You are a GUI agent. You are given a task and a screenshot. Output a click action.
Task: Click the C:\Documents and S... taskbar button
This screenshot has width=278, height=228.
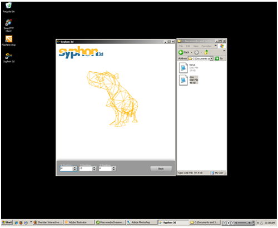[x=205, y=222]
